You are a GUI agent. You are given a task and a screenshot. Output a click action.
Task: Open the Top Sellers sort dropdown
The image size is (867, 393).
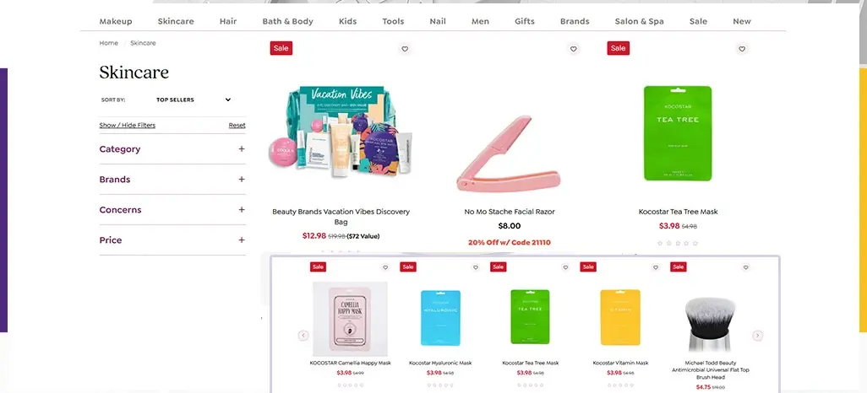193,100
